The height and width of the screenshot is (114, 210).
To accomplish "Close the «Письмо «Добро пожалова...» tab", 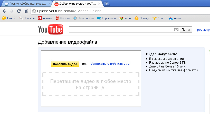I will [x=49, y=4].
